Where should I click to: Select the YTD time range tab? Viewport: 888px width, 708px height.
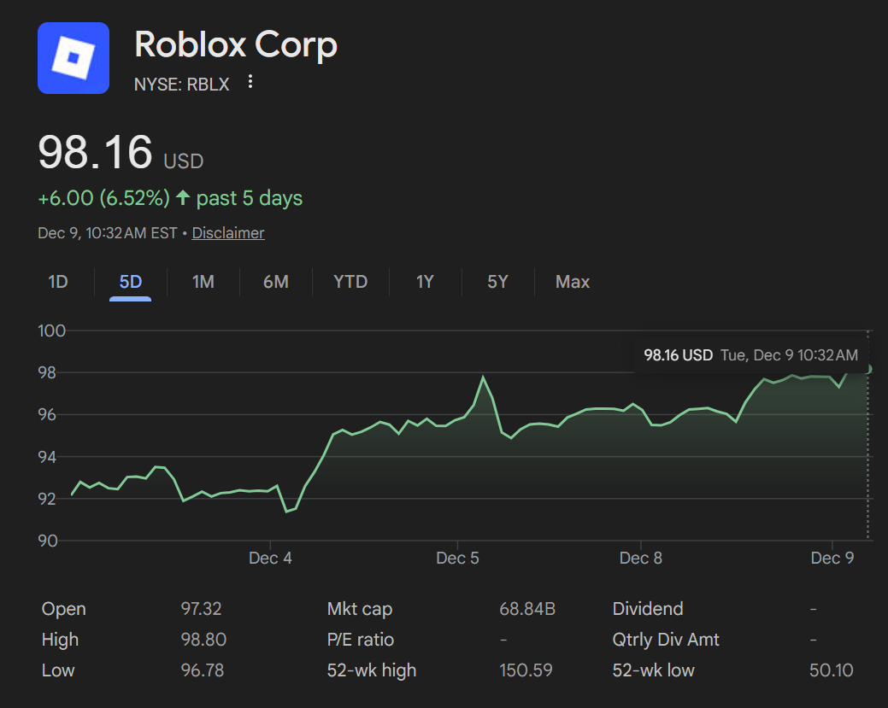point(350,281)
